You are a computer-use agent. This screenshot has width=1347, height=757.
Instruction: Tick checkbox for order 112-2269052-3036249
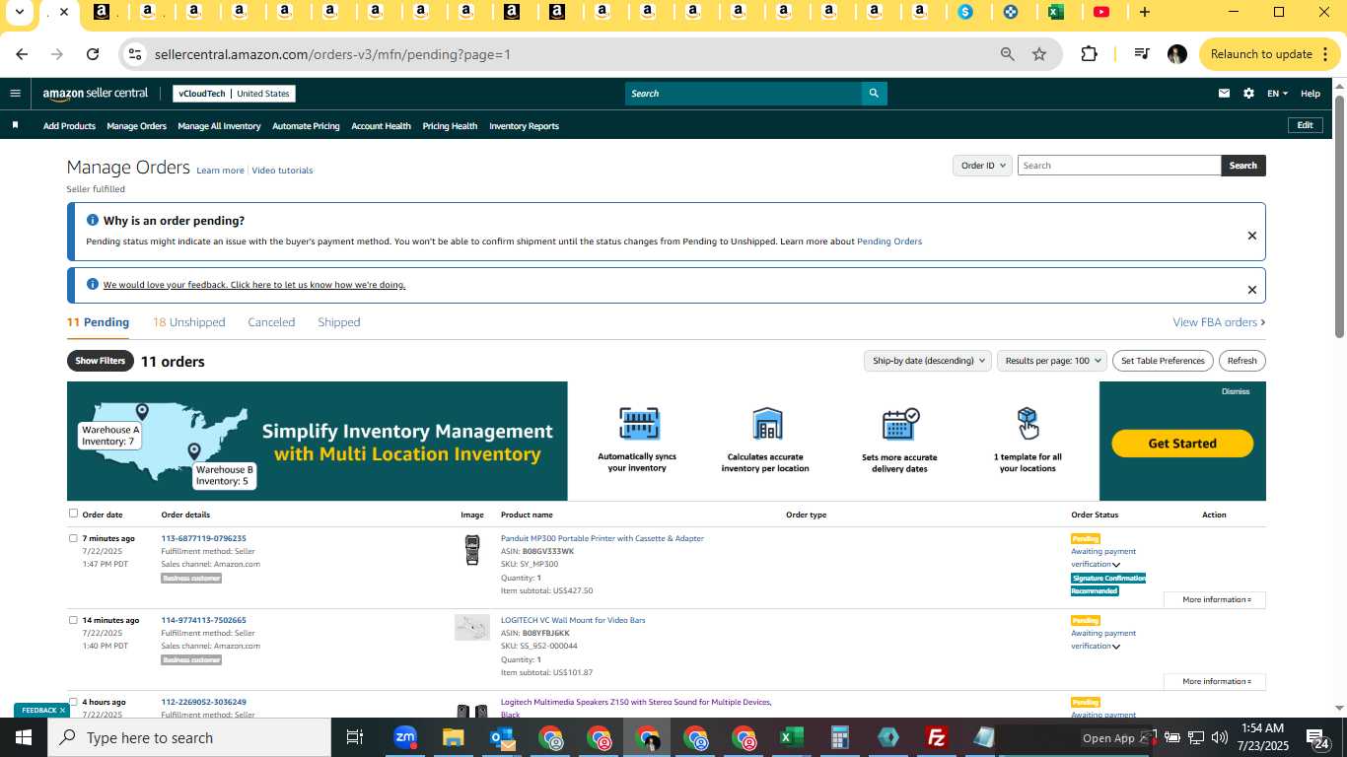(73, 702)
